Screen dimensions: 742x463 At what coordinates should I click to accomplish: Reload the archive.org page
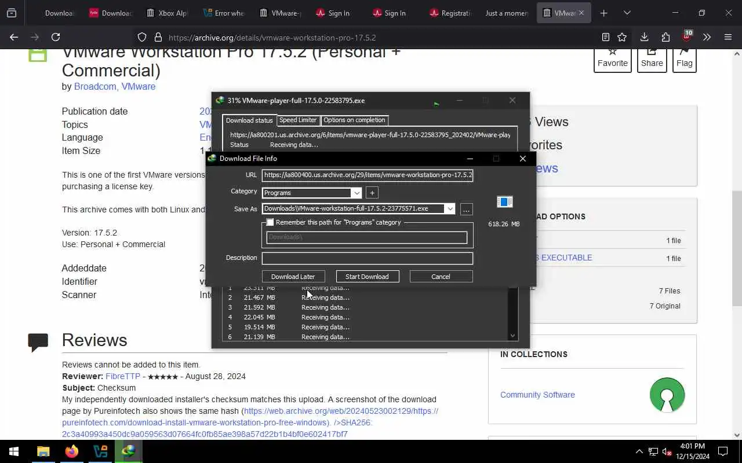click(x=56, y=37)
